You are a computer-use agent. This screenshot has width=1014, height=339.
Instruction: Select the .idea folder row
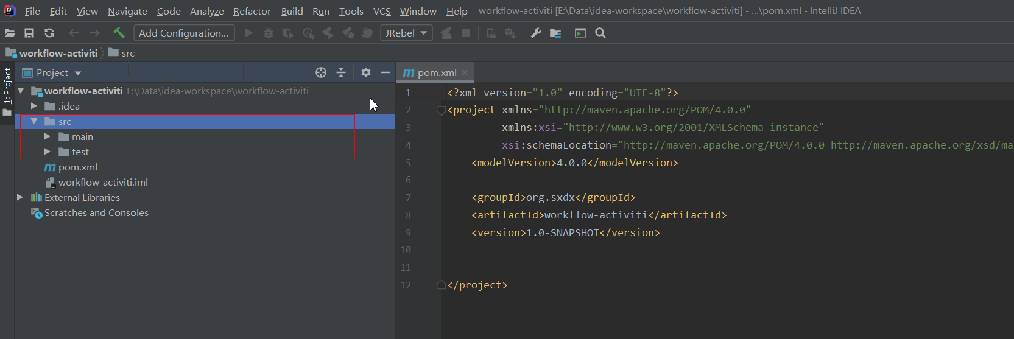tap(205, 106)
